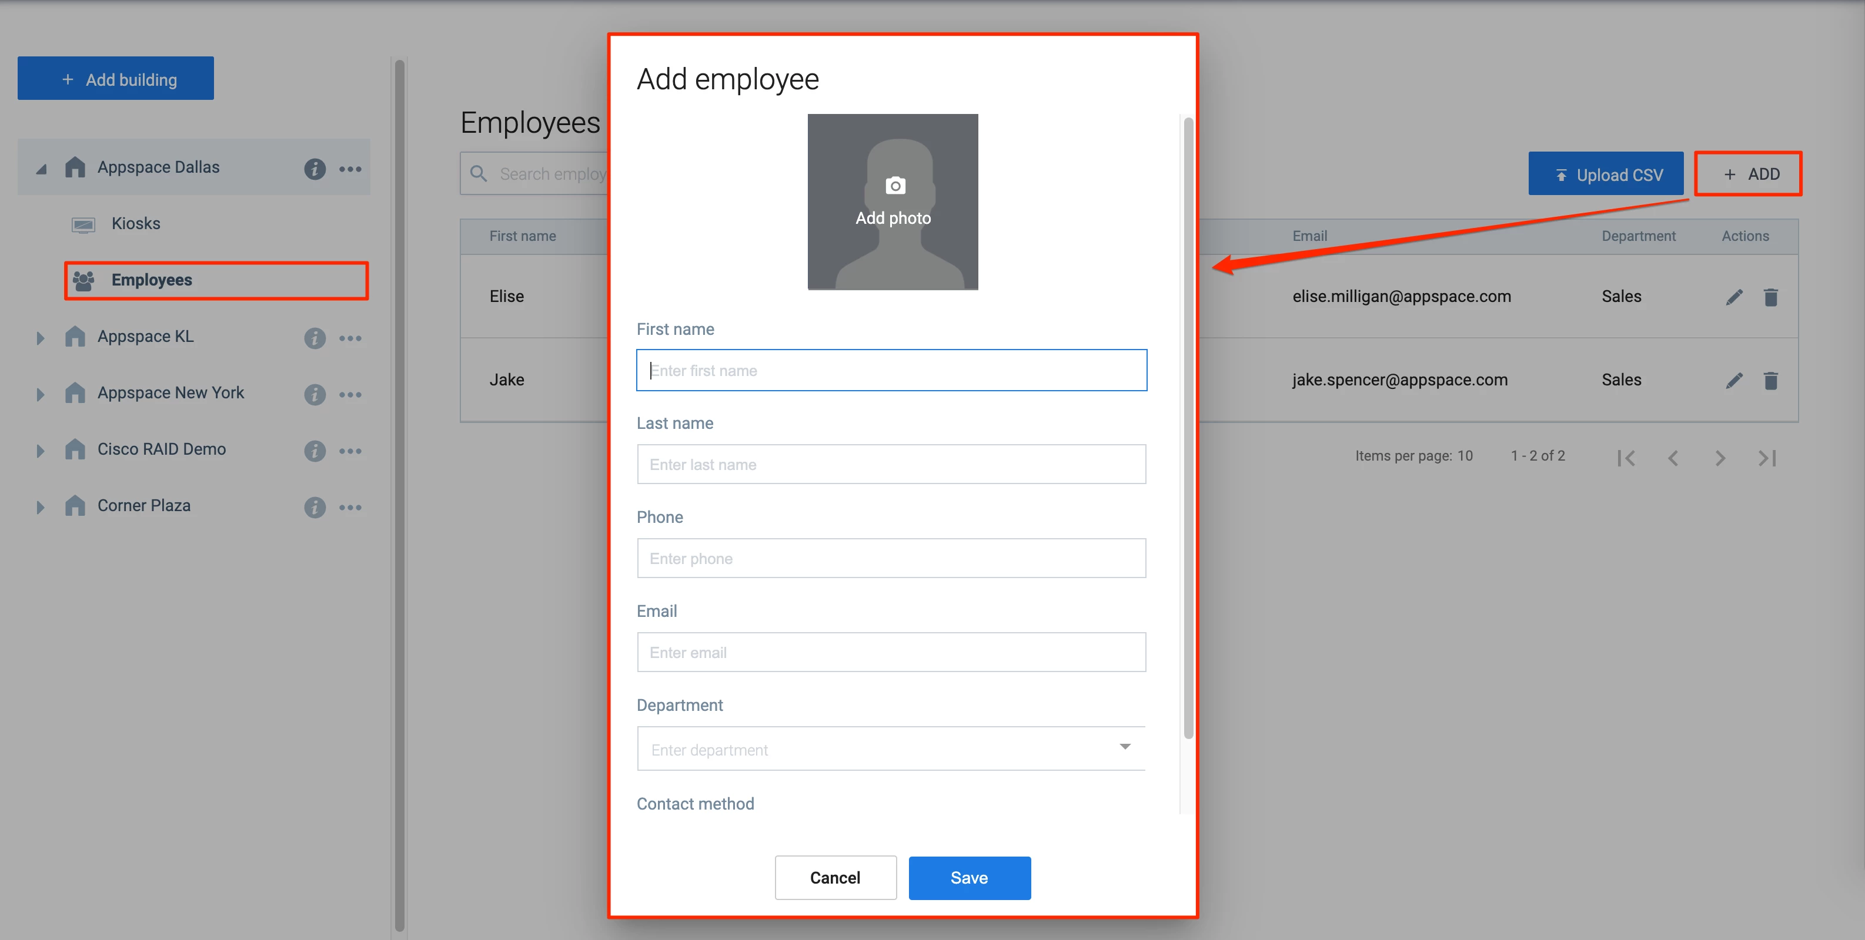Click info icon for Corner Plaza
The height and width of the screenshot is (940, 1865).
(314, 507)
